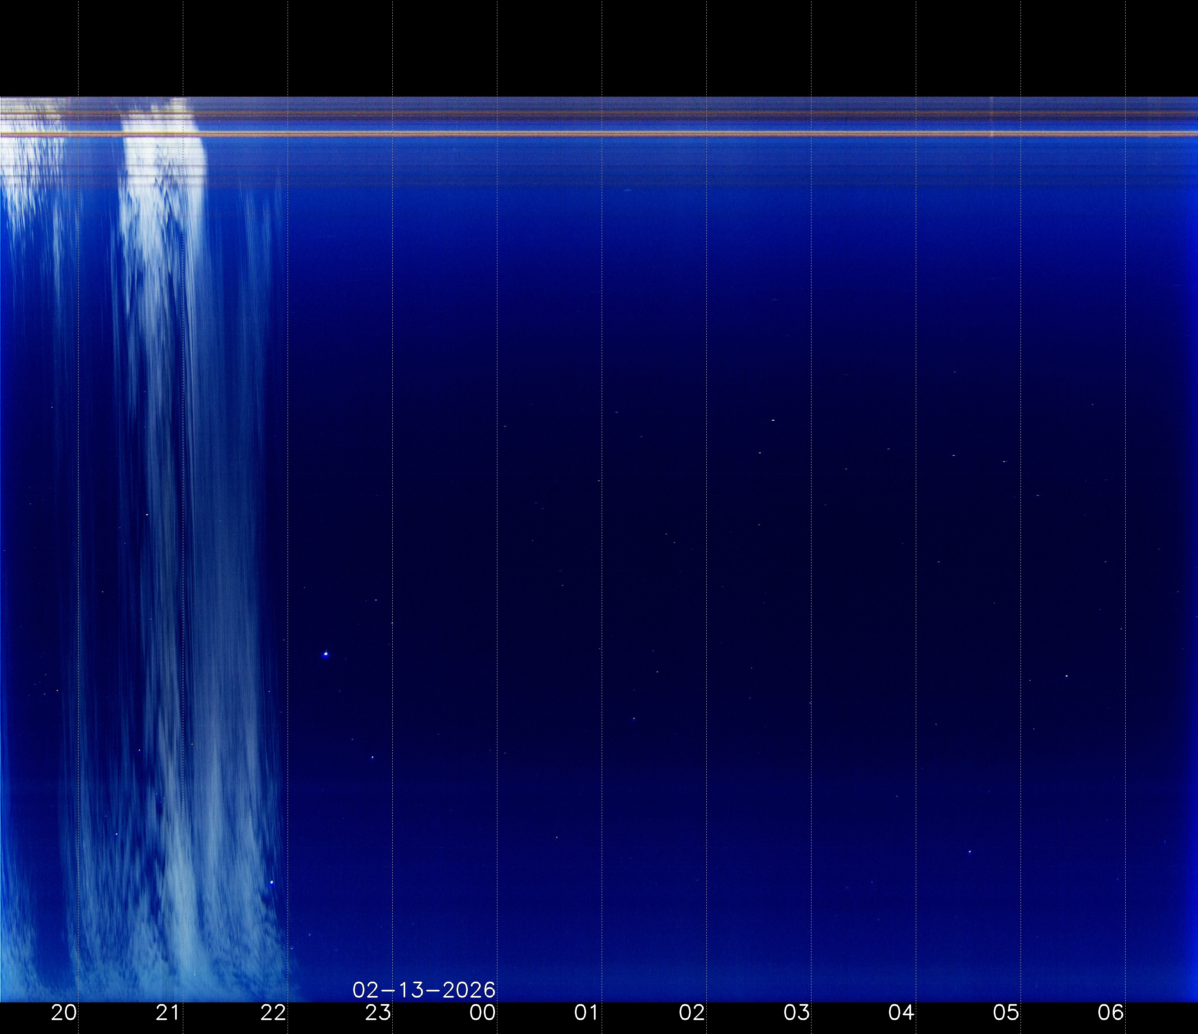Click the 20 hour label on time axis

click(64, 1013)
